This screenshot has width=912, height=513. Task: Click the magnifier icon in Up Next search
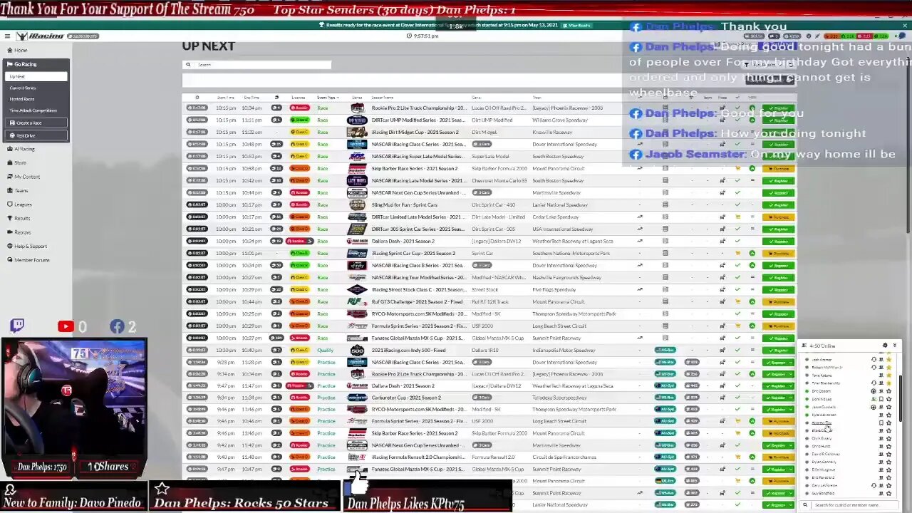click(x=189, y=65)
